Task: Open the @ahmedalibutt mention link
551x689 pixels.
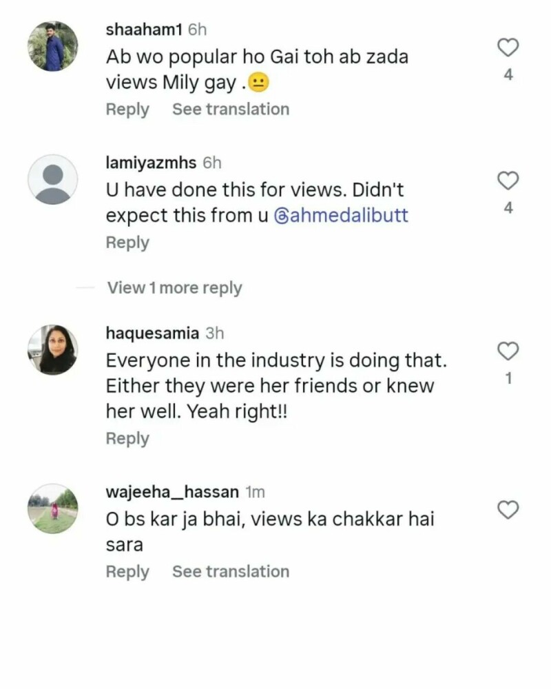Action: click(341, 216)
